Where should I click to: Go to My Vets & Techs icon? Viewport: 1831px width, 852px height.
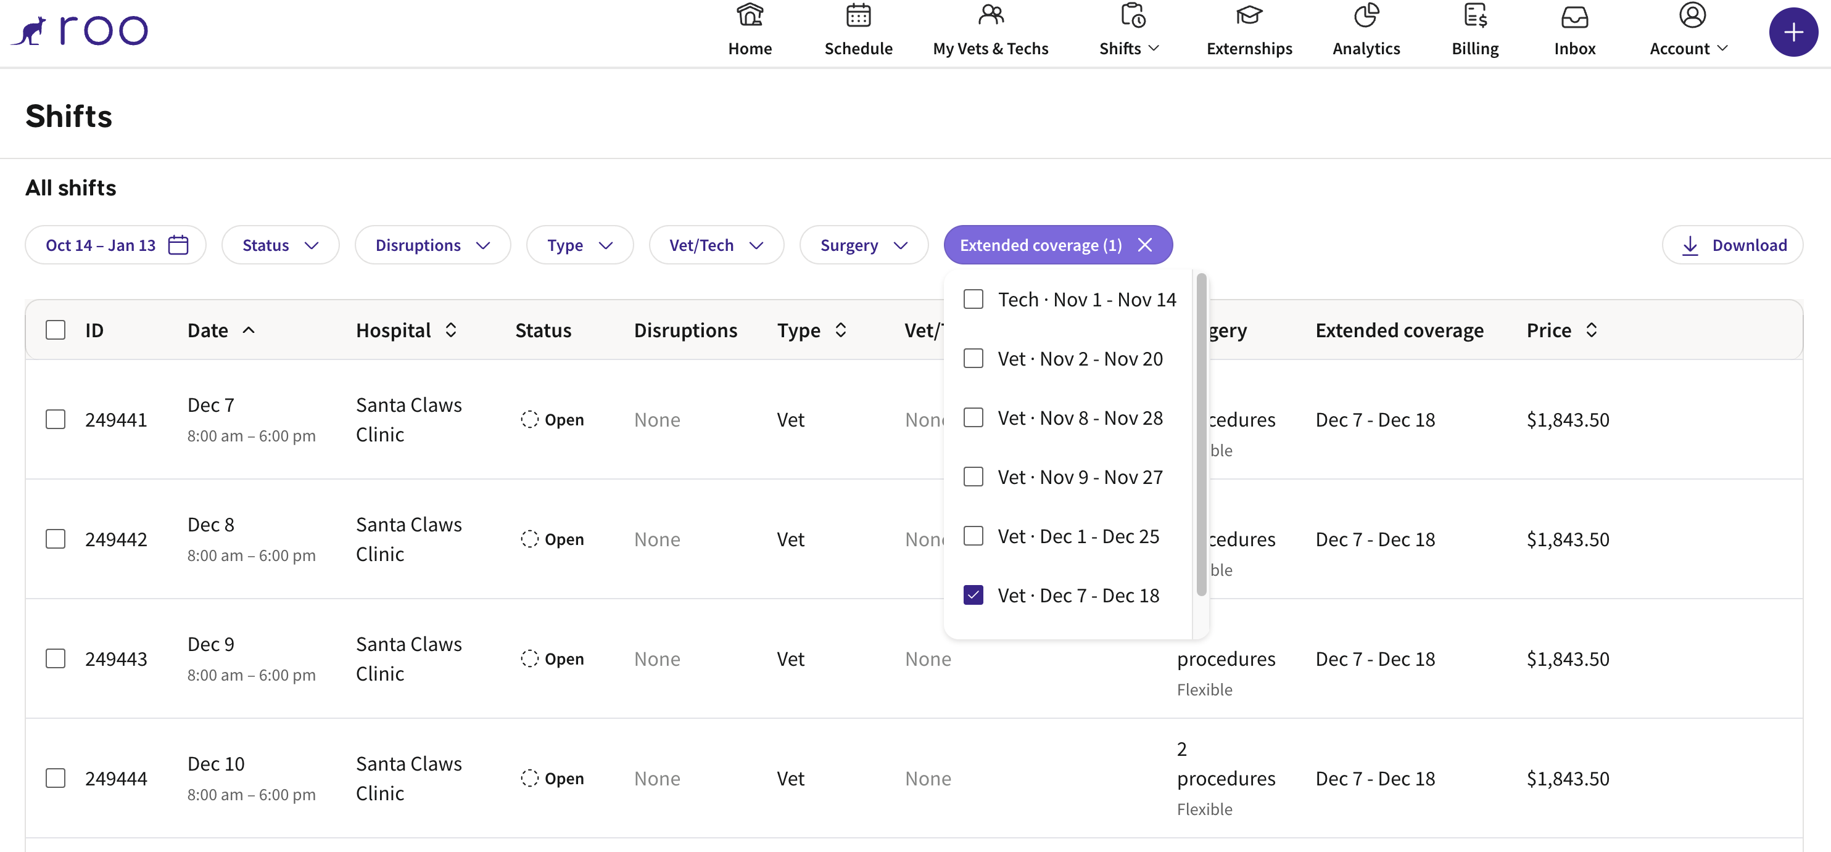990,15
